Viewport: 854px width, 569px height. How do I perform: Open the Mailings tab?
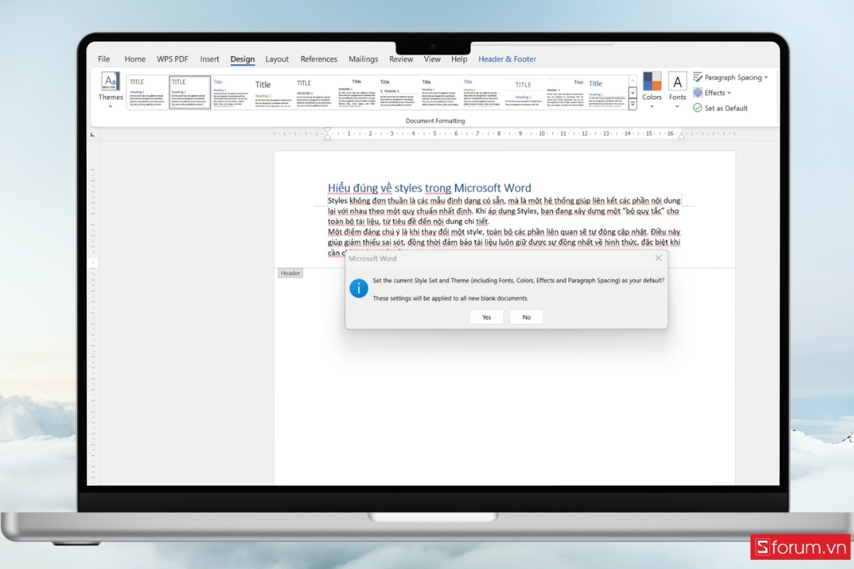pos(364,59)
